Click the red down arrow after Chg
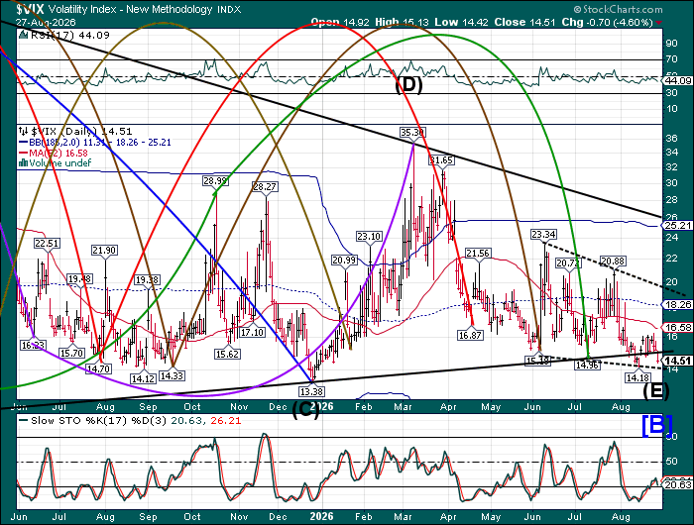This screenshot has height=525, width=694. point(659,22)
